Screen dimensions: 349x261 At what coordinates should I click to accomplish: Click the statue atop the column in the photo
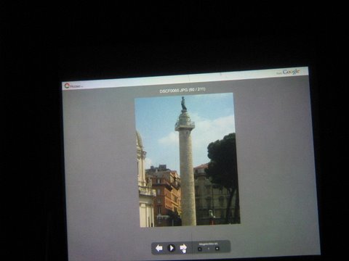pyautogui.click(x=184, y=104)
